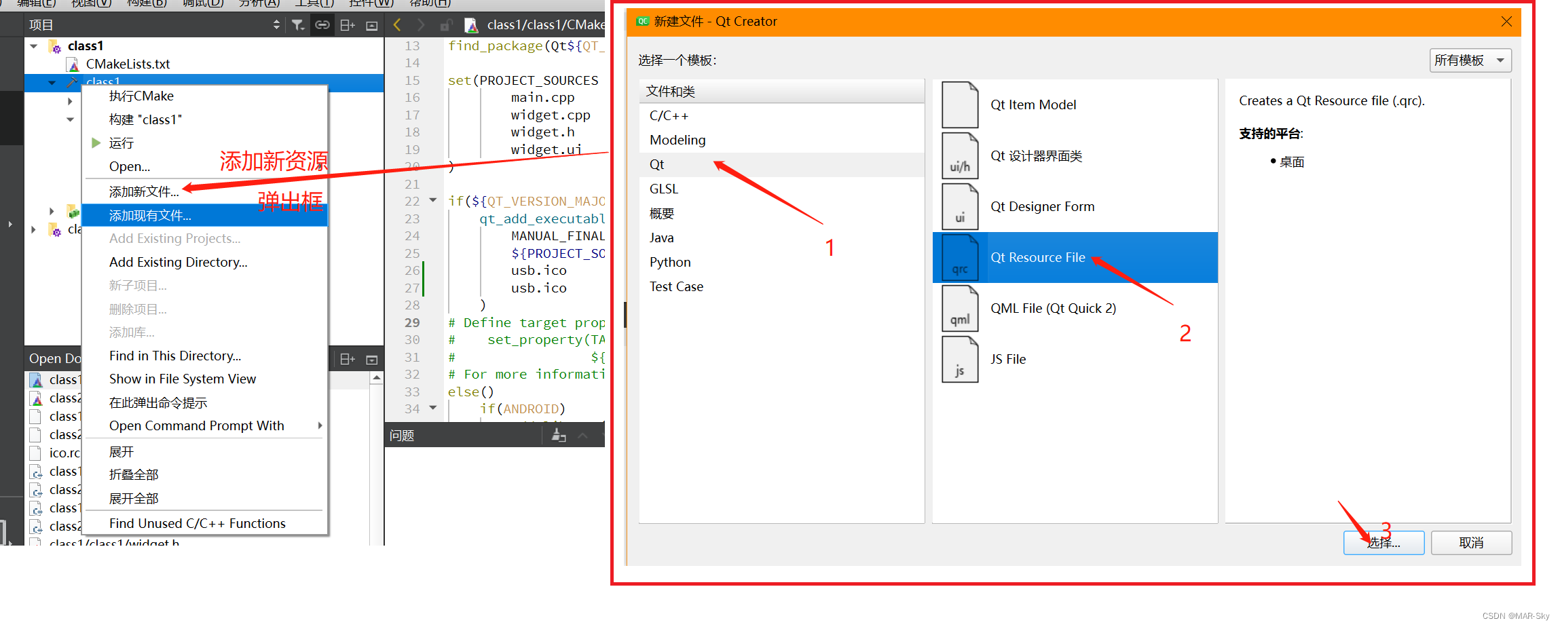Click the class1 project folder gear icon

click(55, 46)
